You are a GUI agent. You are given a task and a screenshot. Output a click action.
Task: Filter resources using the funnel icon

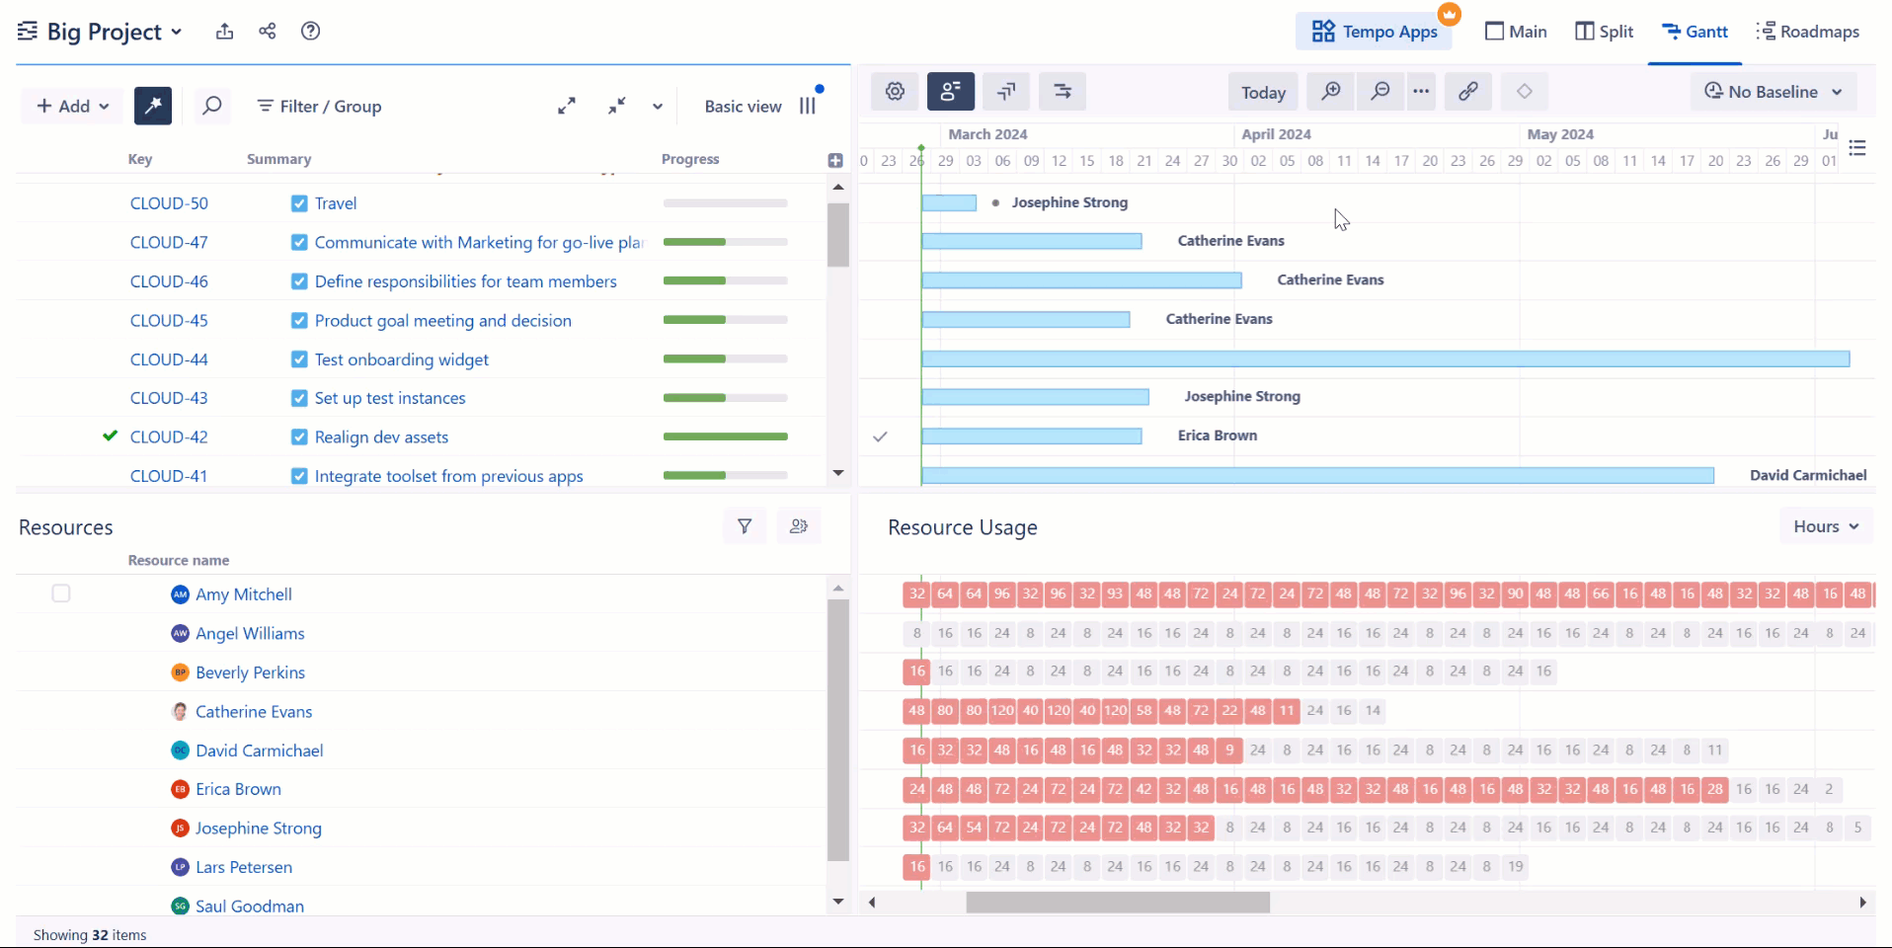(745, 527)
